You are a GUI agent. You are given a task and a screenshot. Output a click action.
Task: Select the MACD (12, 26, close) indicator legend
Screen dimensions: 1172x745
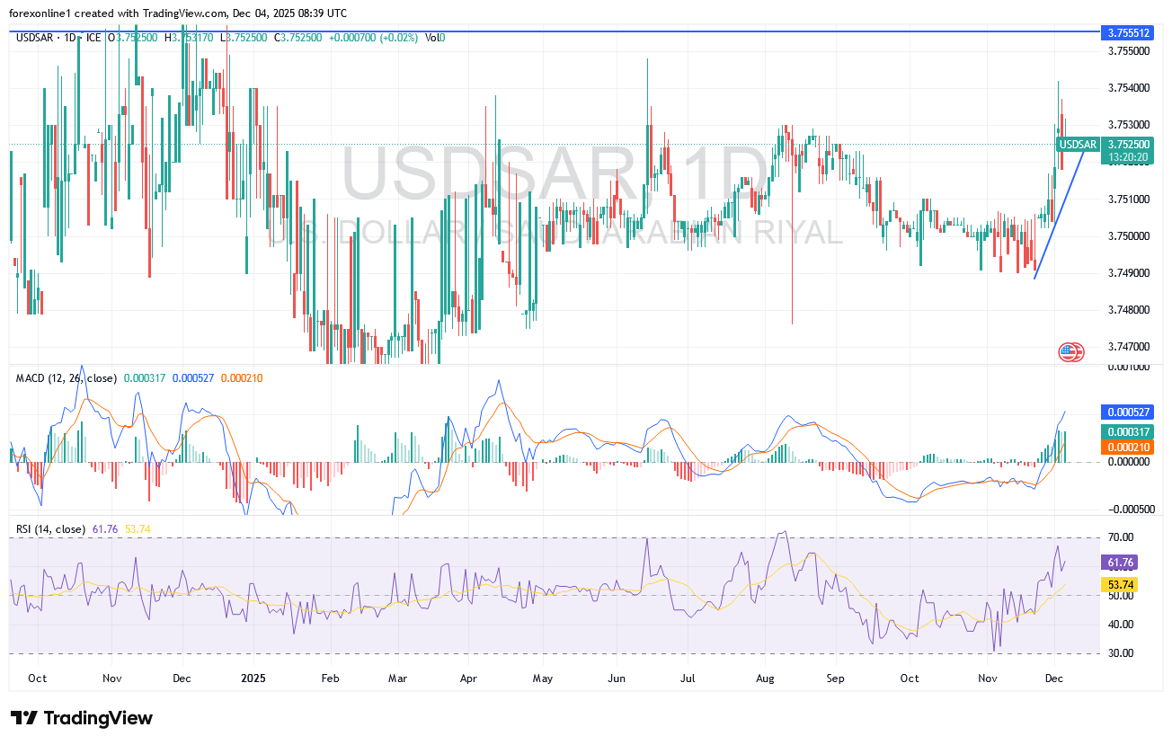tap(66, 378)
